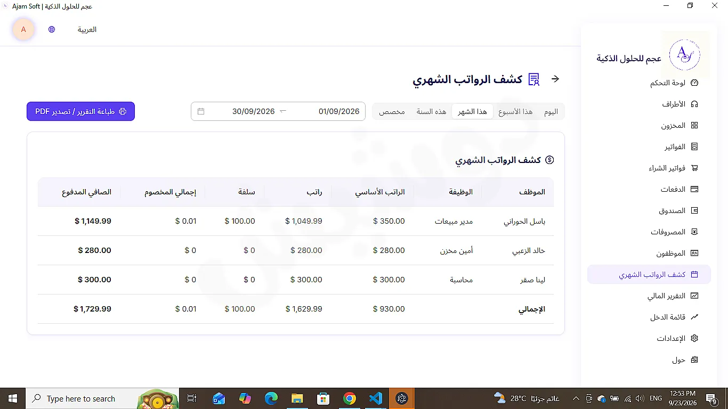Click the طباعة التقرير / تصدير PDF button

pos(80,111)
